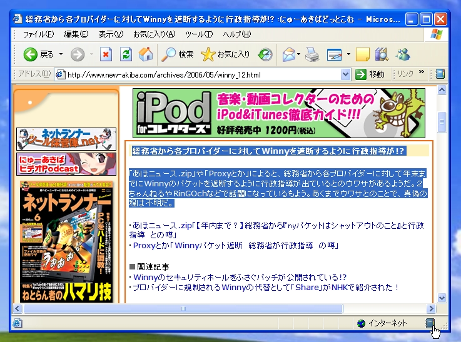Click IE icon in the title bar
Screen dimensions: 461x342
tap(18, 19)
